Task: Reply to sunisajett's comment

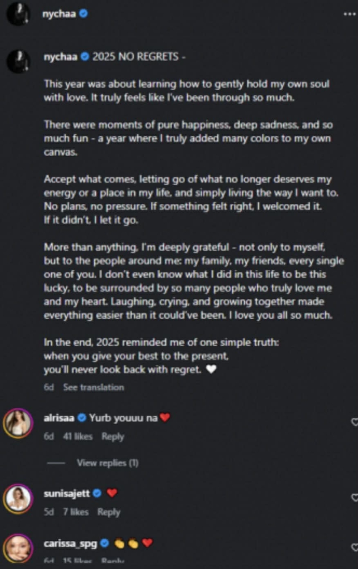Action: (x=109, y=512)
